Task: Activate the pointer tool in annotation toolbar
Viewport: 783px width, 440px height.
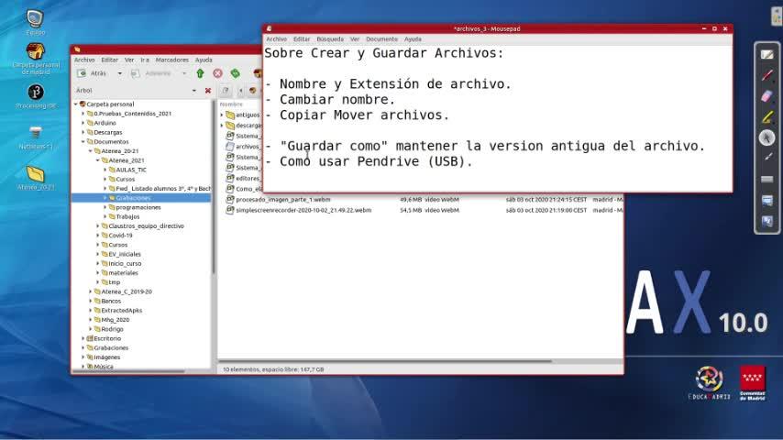Action: pyautogui.click(x=767, y=137)
